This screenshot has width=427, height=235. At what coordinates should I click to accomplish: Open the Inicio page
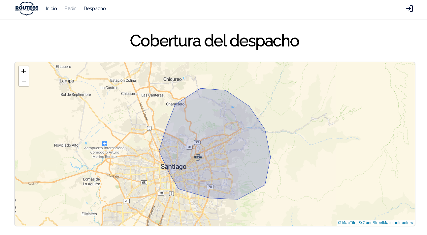click(51, 9)
